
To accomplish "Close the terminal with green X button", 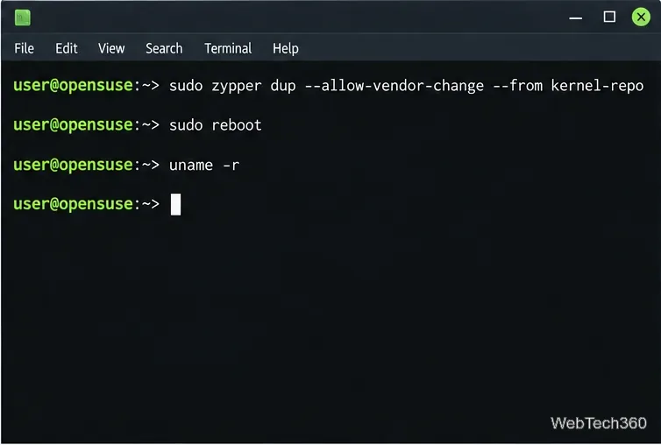I will [x=641, y=17].
